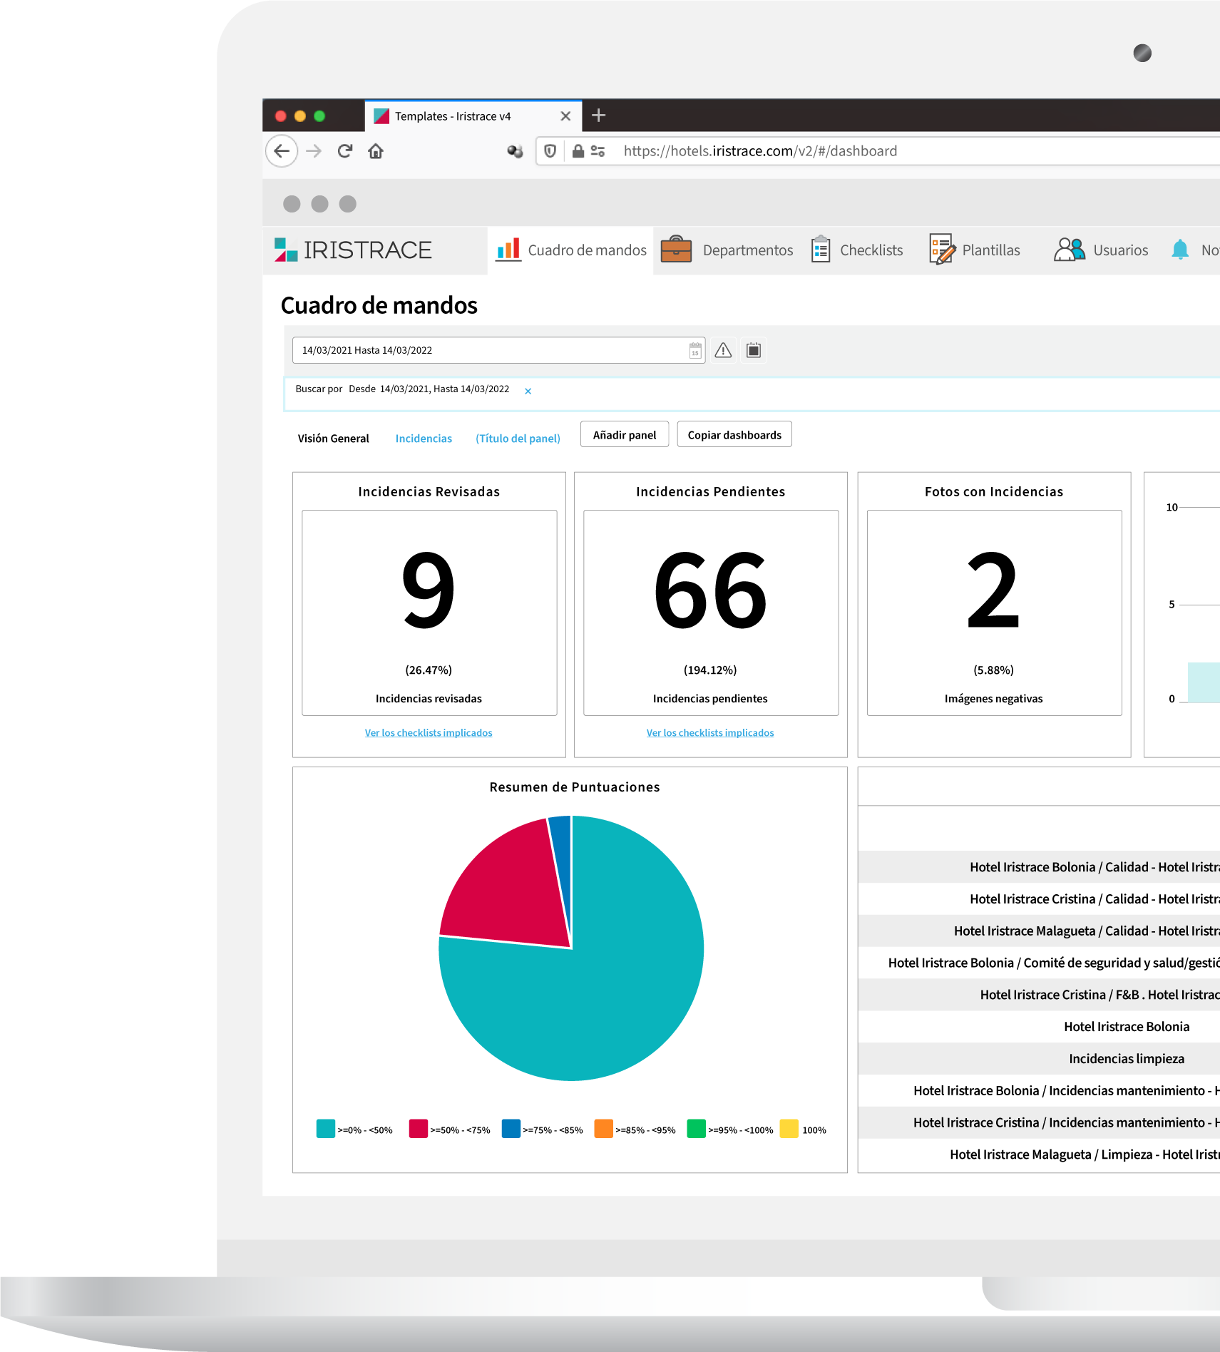Click the calendar button next to warning icon
This screenshot has width=1220, height=1352.
pyautogui.click(x=754, y=350)
